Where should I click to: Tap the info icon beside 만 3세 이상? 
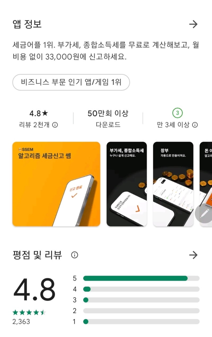point(195,125)
